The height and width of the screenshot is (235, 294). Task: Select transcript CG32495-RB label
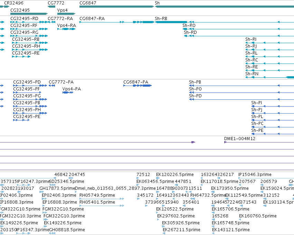click(26, 39)
